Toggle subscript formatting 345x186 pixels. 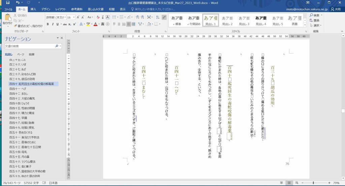coord(70,24)
